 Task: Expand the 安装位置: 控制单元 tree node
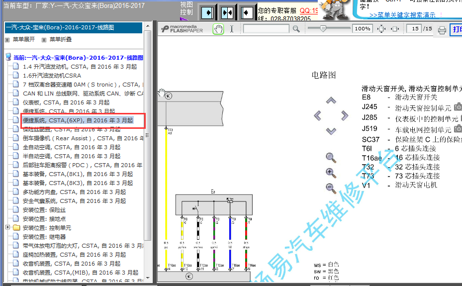click(x=7, y=227)
